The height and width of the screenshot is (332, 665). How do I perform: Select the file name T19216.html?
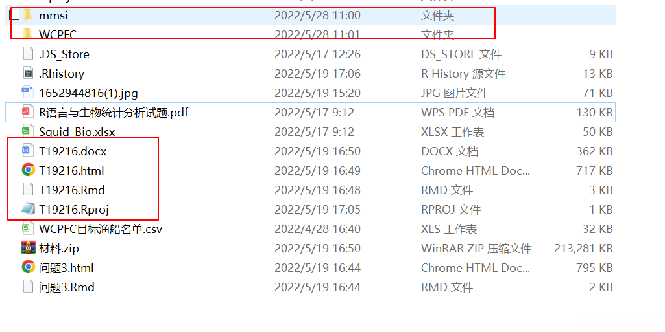[71, 171]
